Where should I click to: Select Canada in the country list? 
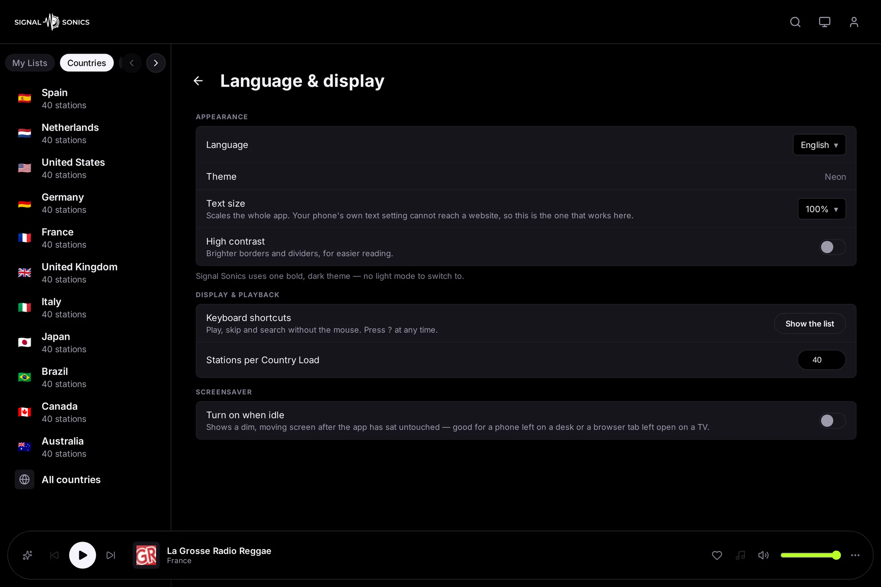[x=86, y=412]
